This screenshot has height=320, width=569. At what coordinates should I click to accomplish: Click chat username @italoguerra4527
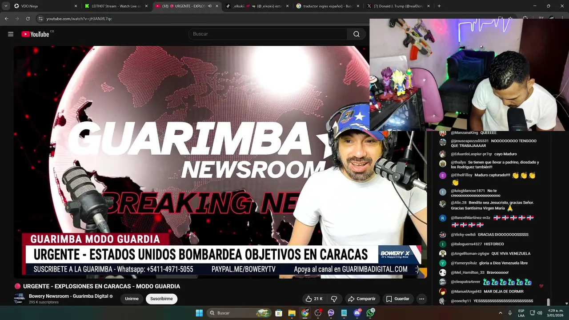point(466,244)
